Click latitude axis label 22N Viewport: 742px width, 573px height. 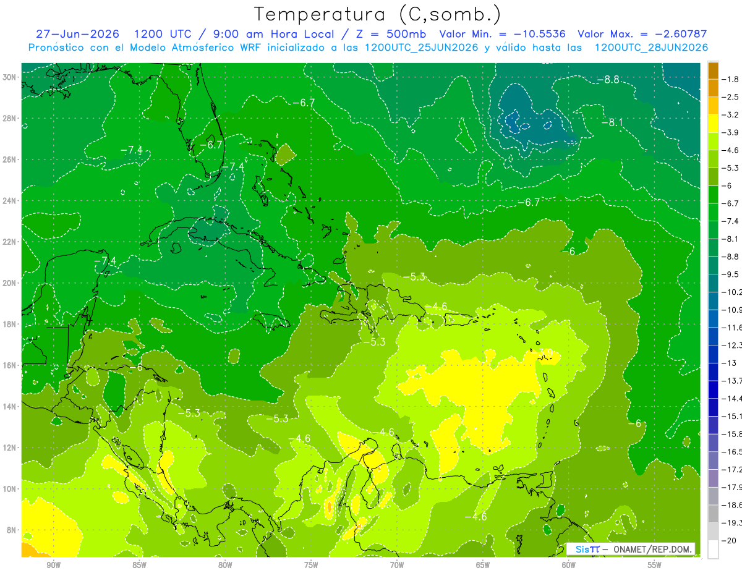11,242
